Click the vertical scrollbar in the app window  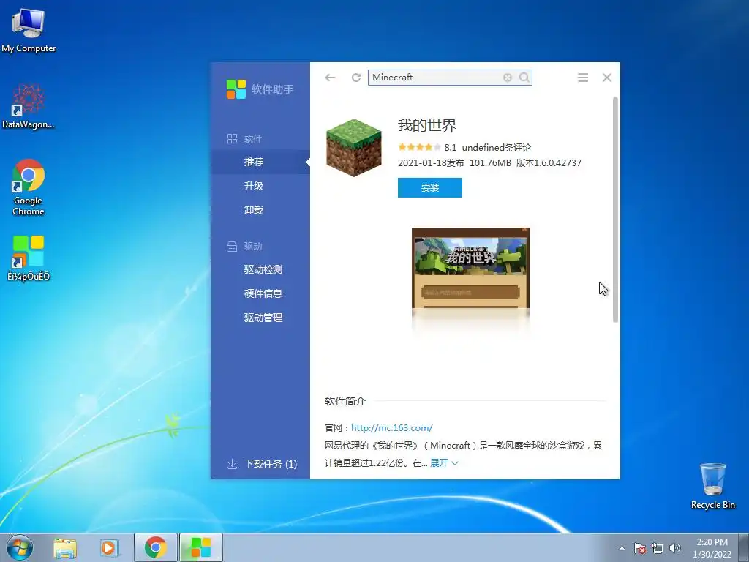[615, 209]
